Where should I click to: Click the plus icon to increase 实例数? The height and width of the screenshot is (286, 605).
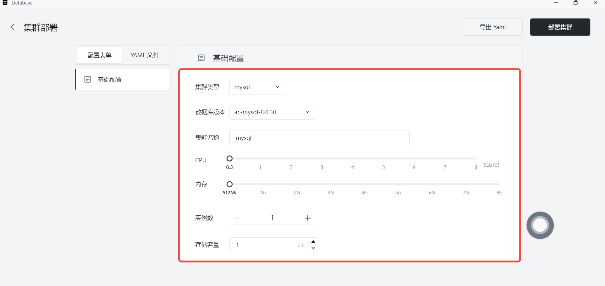pyautogui.click(x=307, y=218)
